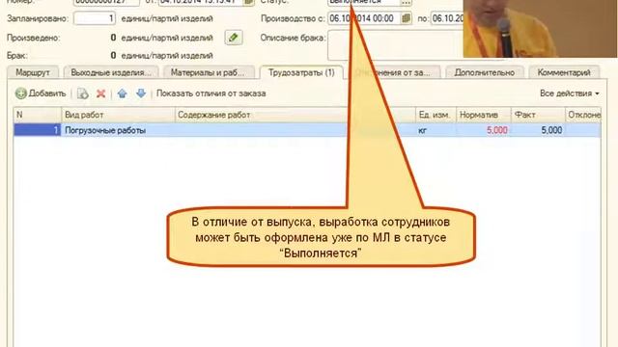Move row up with blue up arrow
Image resolution: width=618 pixels, height=347 pixels.
pos(123,93)
